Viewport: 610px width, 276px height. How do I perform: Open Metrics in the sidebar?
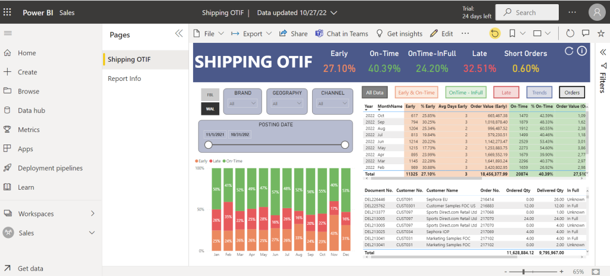coord(29,130)
